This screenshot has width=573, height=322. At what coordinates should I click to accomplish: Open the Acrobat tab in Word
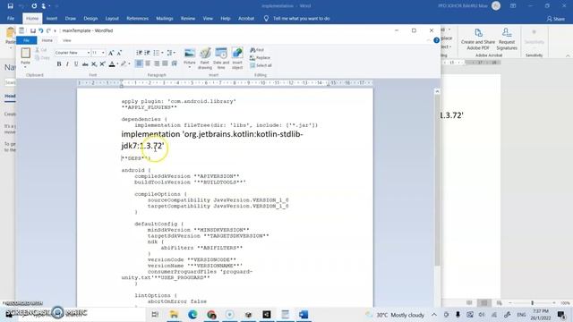tap(246, 18)
